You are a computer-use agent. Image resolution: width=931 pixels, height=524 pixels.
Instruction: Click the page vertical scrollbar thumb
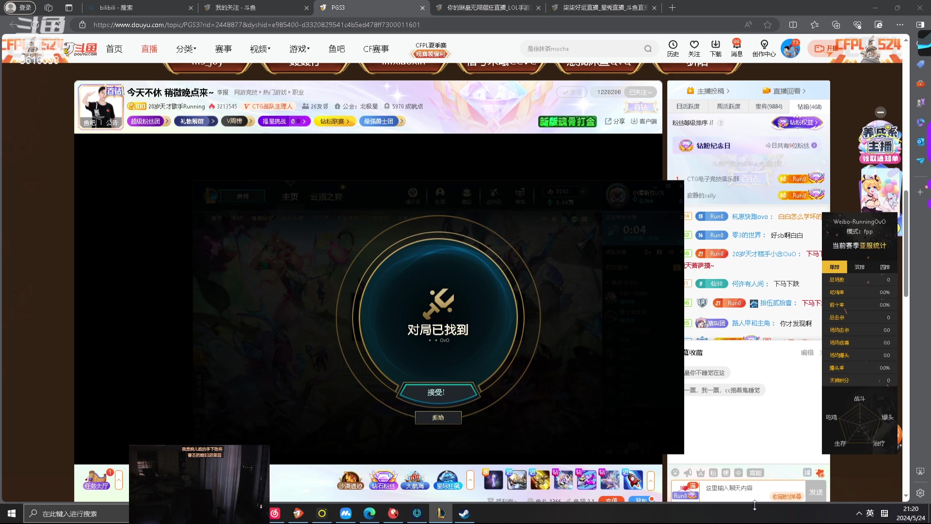(x=906, y=243)
